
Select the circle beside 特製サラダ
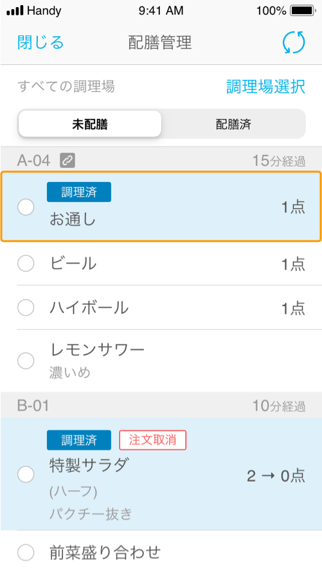[x=26, y=474]
